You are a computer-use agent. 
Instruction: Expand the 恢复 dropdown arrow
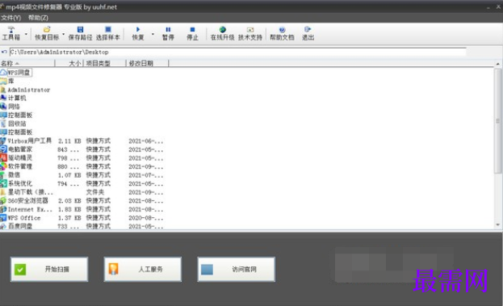point(153,34)
